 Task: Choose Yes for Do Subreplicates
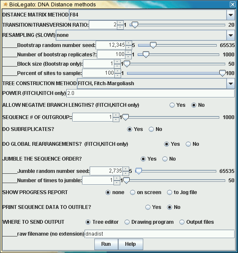pos(135,129)
